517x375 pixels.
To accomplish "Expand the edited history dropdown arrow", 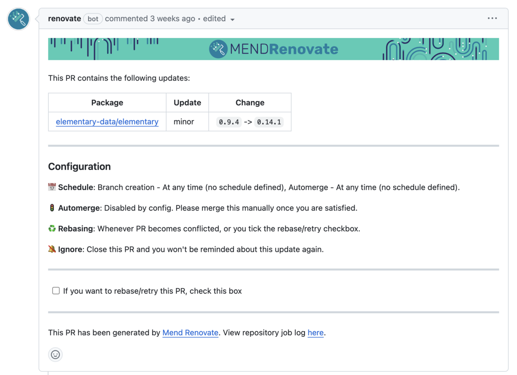I will (232, 19).
